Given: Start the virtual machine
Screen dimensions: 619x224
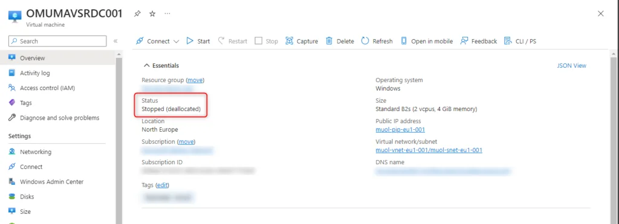Looking at the screenshot, I should 198,41.
